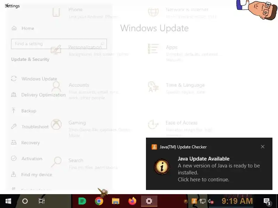The image size is (278, 208).
Task: Open the green chat app on taskbar
Action: click(82, 201)
